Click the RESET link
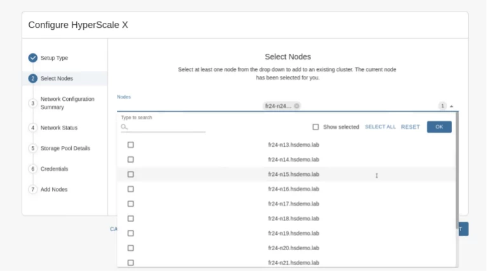 [x=410, y=127]
